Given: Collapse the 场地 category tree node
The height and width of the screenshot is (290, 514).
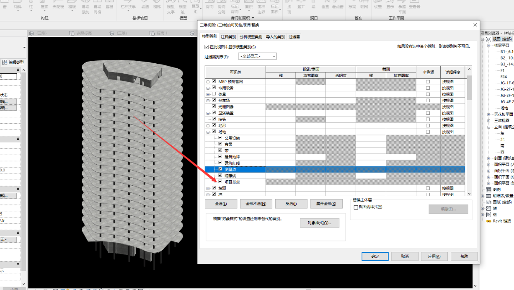Looking at the screenshot, I should point(208,132).
